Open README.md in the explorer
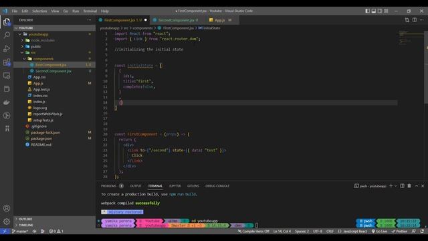Image resolution: width=428 pixels, height=241 pixels. tap(55, 145)
